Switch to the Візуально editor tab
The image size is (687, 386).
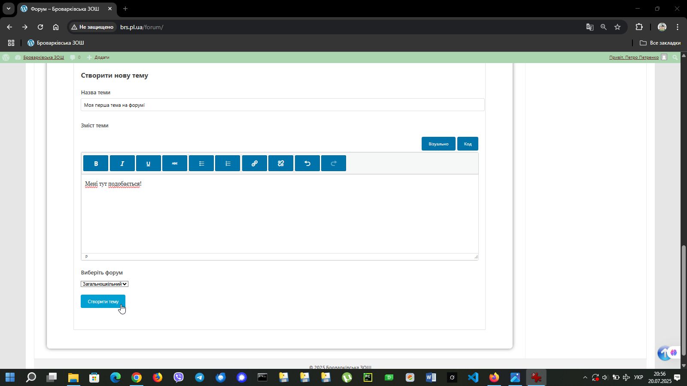point(438,144)
